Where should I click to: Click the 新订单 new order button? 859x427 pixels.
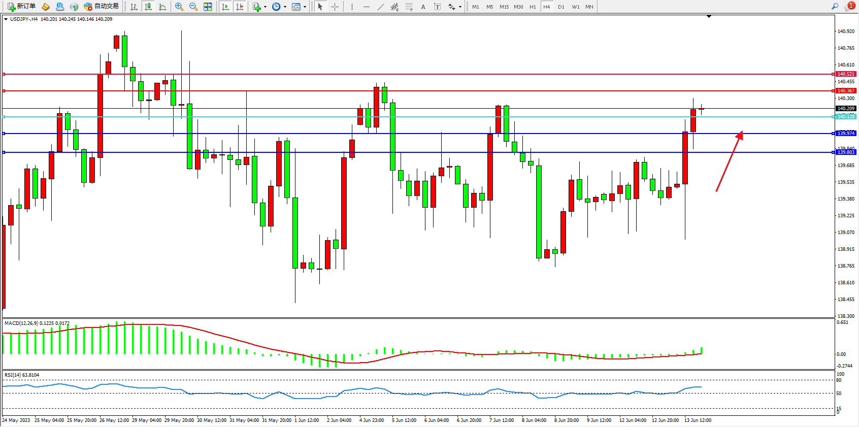click(21, 7)
